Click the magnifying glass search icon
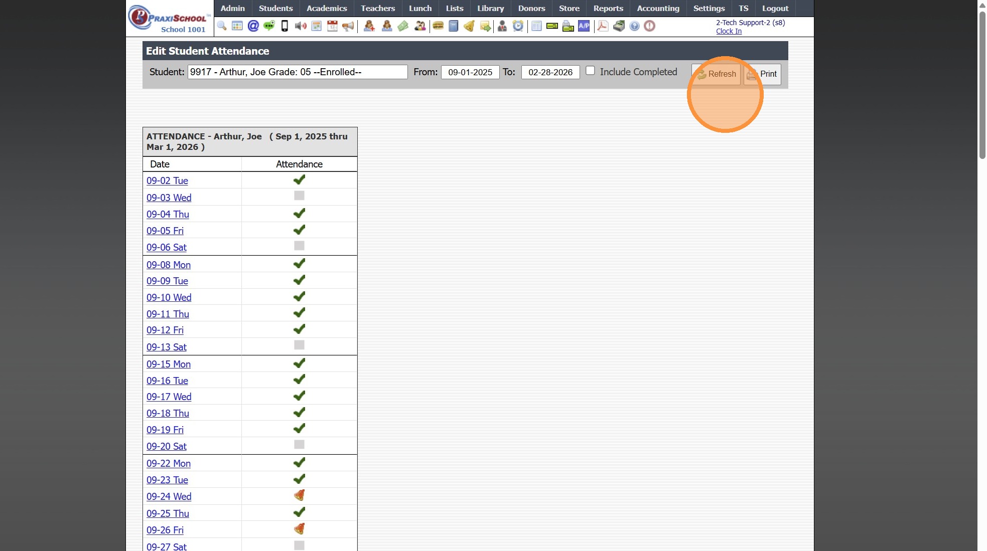The width and height of the screenshot is (987, 551). point(222,26)
